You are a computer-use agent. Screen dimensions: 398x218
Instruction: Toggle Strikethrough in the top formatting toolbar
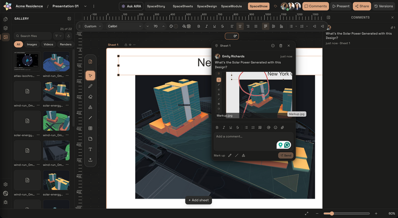[222, 26]
